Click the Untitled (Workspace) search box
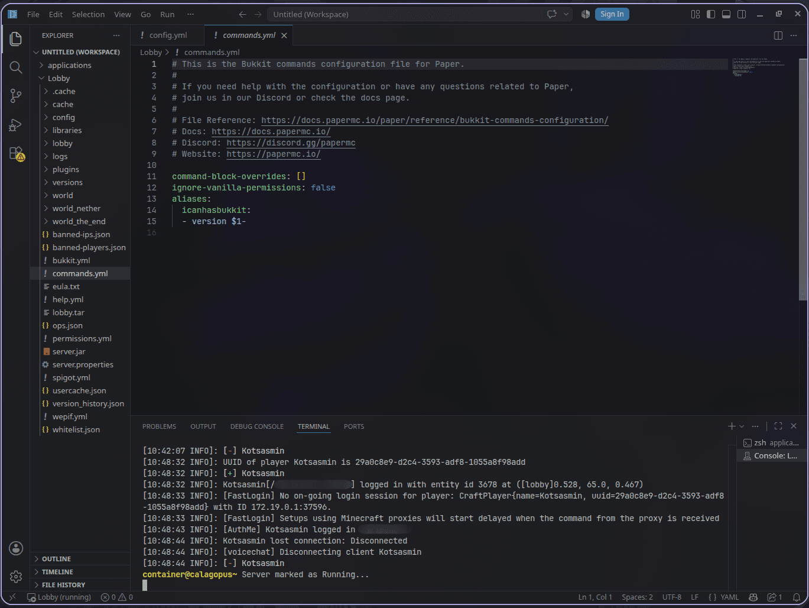The height and width of the screenshot is (608, 809). [404, 14]
